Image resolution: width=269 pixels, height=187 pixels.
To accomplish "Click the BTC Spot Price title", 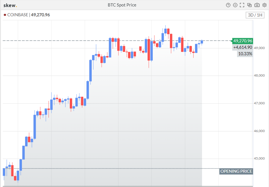I will pos(122,5).
